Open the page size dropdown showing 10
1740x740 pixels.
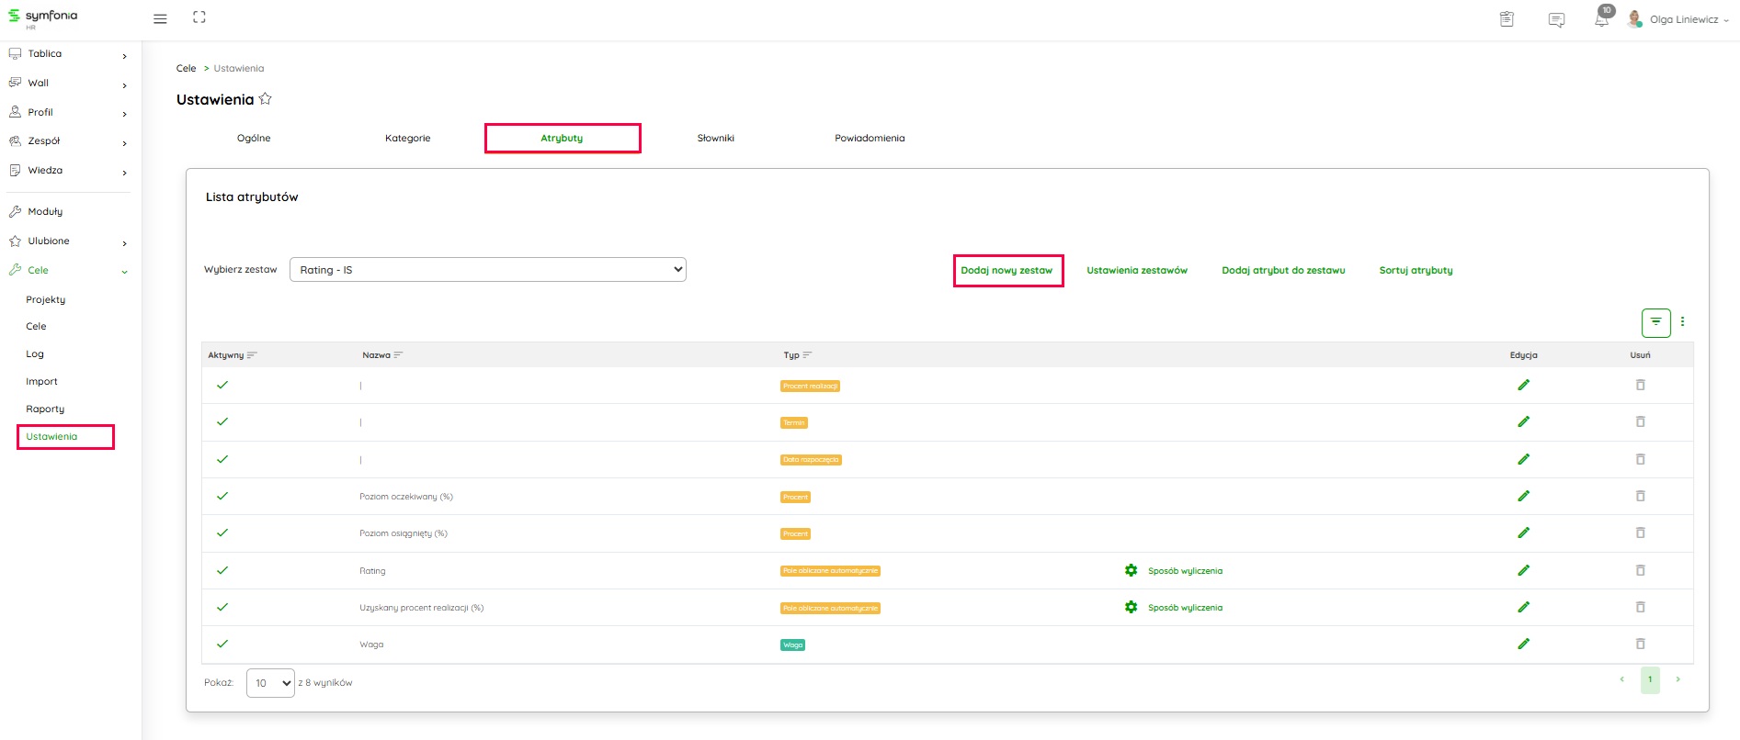270,683
